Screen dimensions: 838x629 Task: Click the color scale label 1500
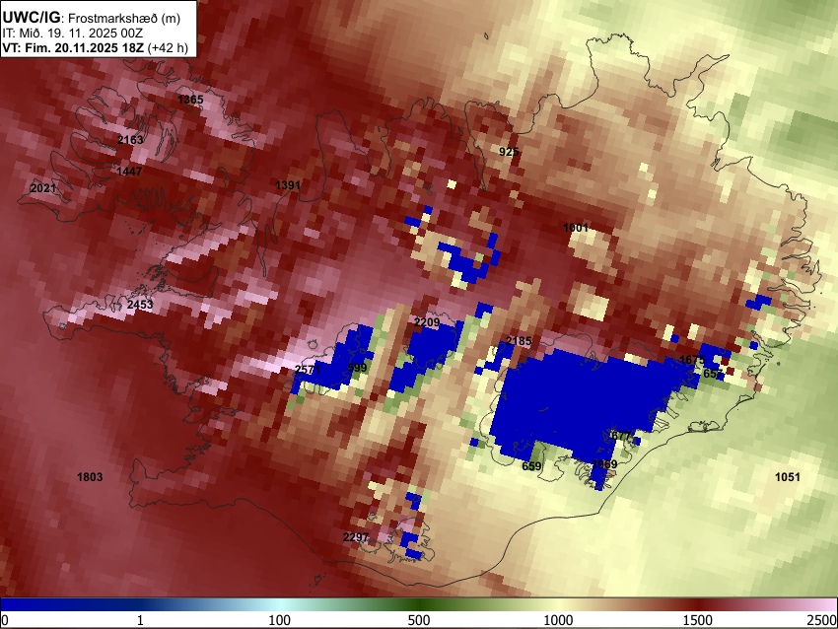[x=698, y=620]
